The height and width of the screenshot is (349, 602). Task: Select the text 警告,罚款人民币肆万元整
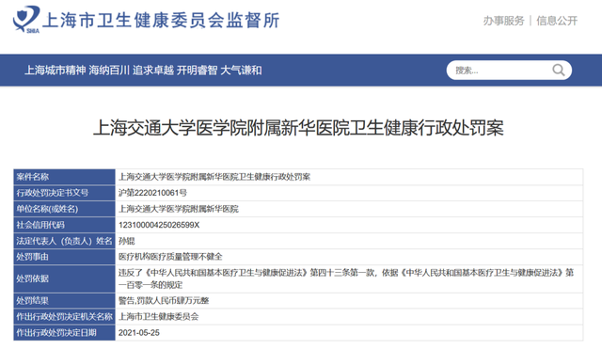164,301
